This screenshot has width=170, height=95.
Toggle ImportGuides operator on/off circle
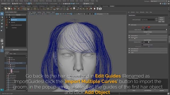[x=7, y=20]
